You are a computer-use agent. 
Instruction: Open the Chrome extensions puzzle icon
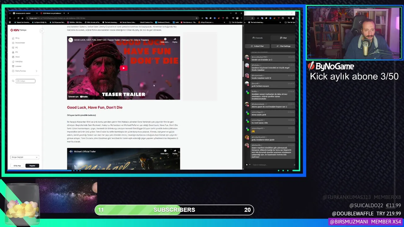[x=227, y=18]
